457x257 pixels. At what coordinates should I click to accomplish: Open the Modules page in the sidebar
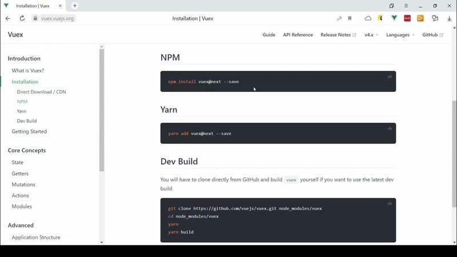click(x=22, y=206)
